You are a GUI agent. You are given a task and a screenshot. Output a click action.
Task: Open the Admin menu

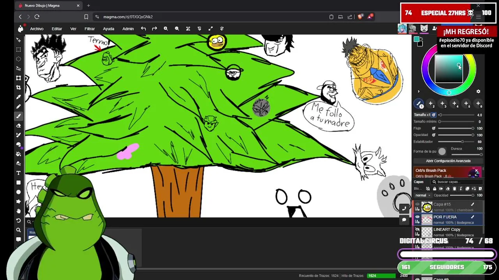(128, 29)
